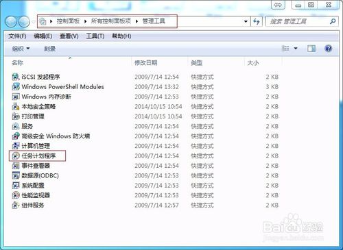Click the control panel icon in address bar

click(43, 21)
